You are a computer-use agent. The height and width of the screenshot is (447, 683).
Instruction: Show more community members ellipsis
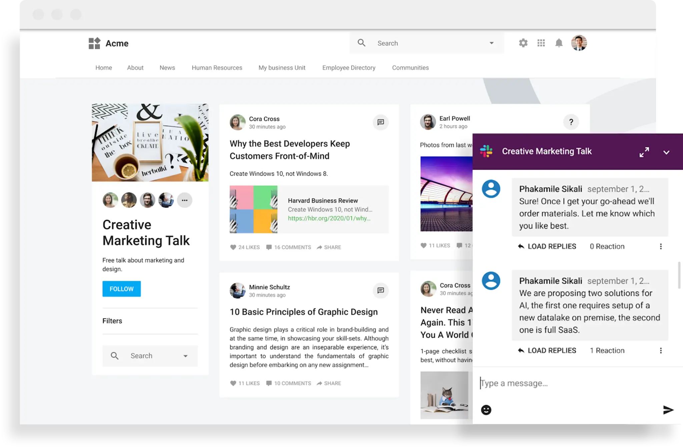184,200
